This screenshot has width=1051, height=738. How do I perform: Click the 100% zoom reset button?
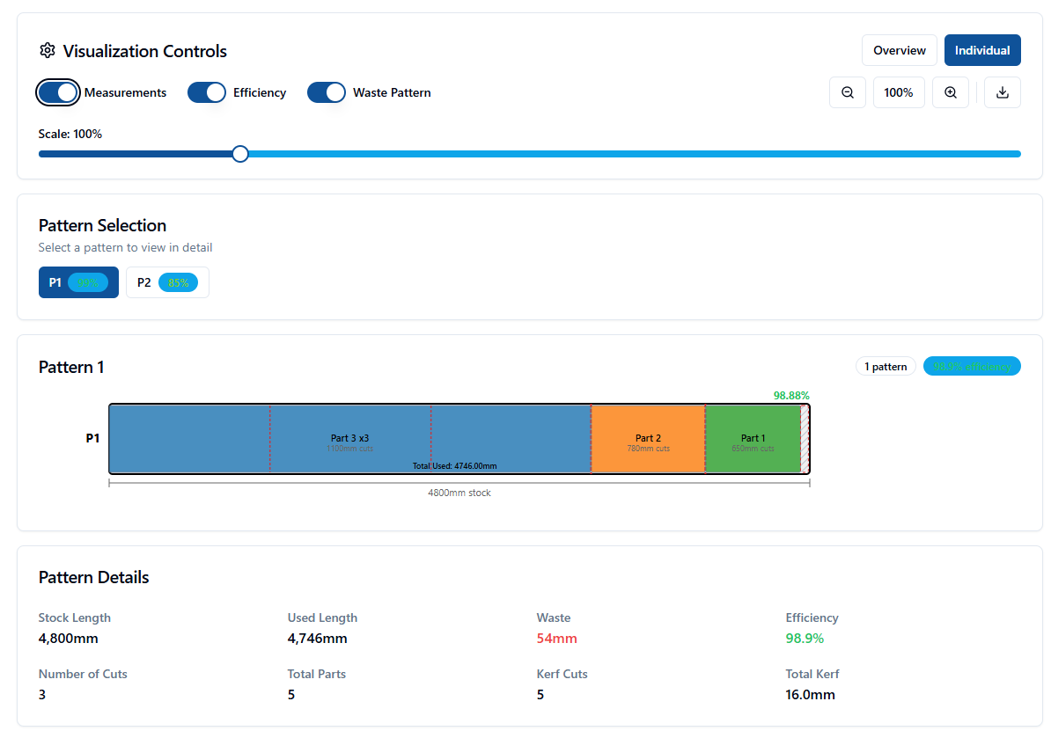point(898,92)
